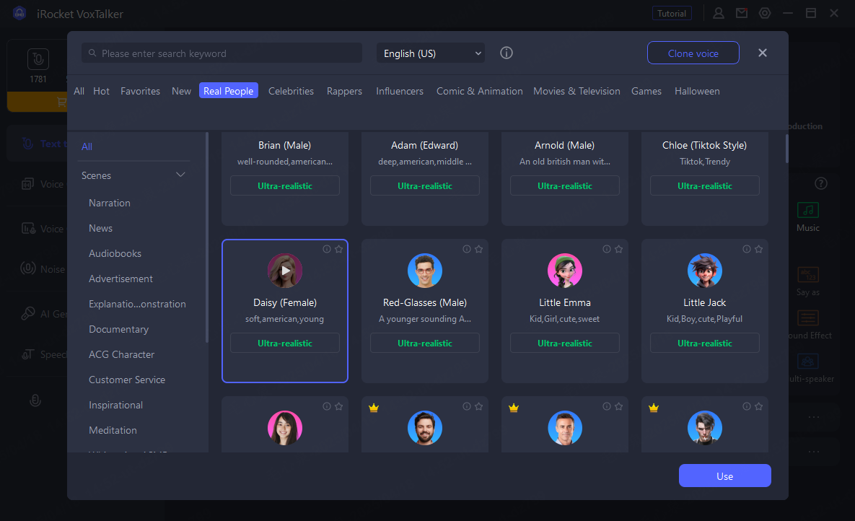Open the Comic & Animation tab

tap(479, 91)
